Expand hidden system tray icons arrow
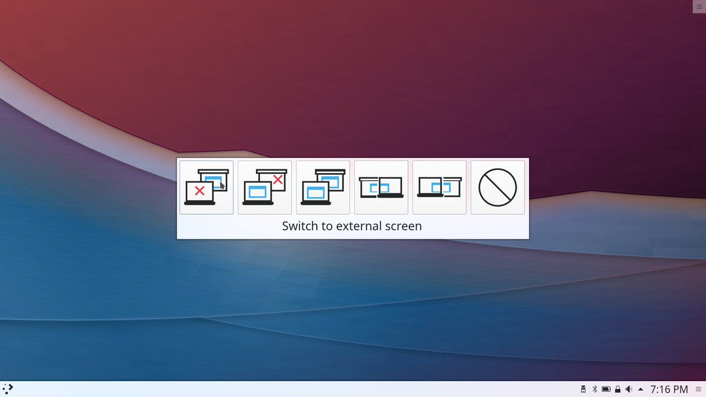The width and height of the screenshot is (706, 397). 640,389
